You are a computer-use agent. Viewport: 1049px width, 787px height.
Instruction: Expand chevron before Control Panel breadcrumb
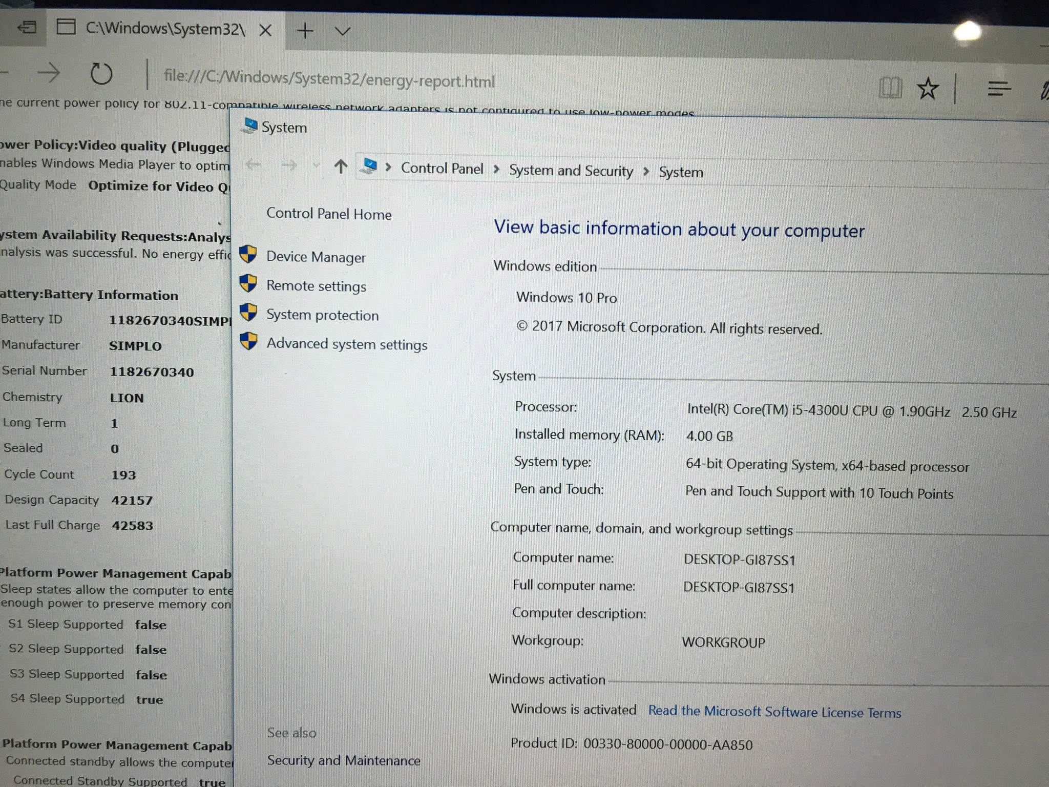click(389, 167)
